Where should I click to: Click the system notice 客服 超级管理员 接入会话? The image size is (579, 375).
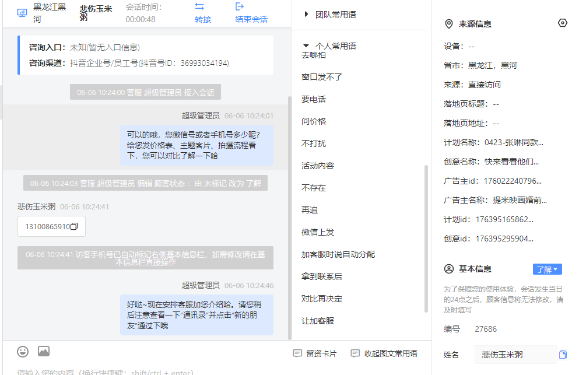click(146, 92)
